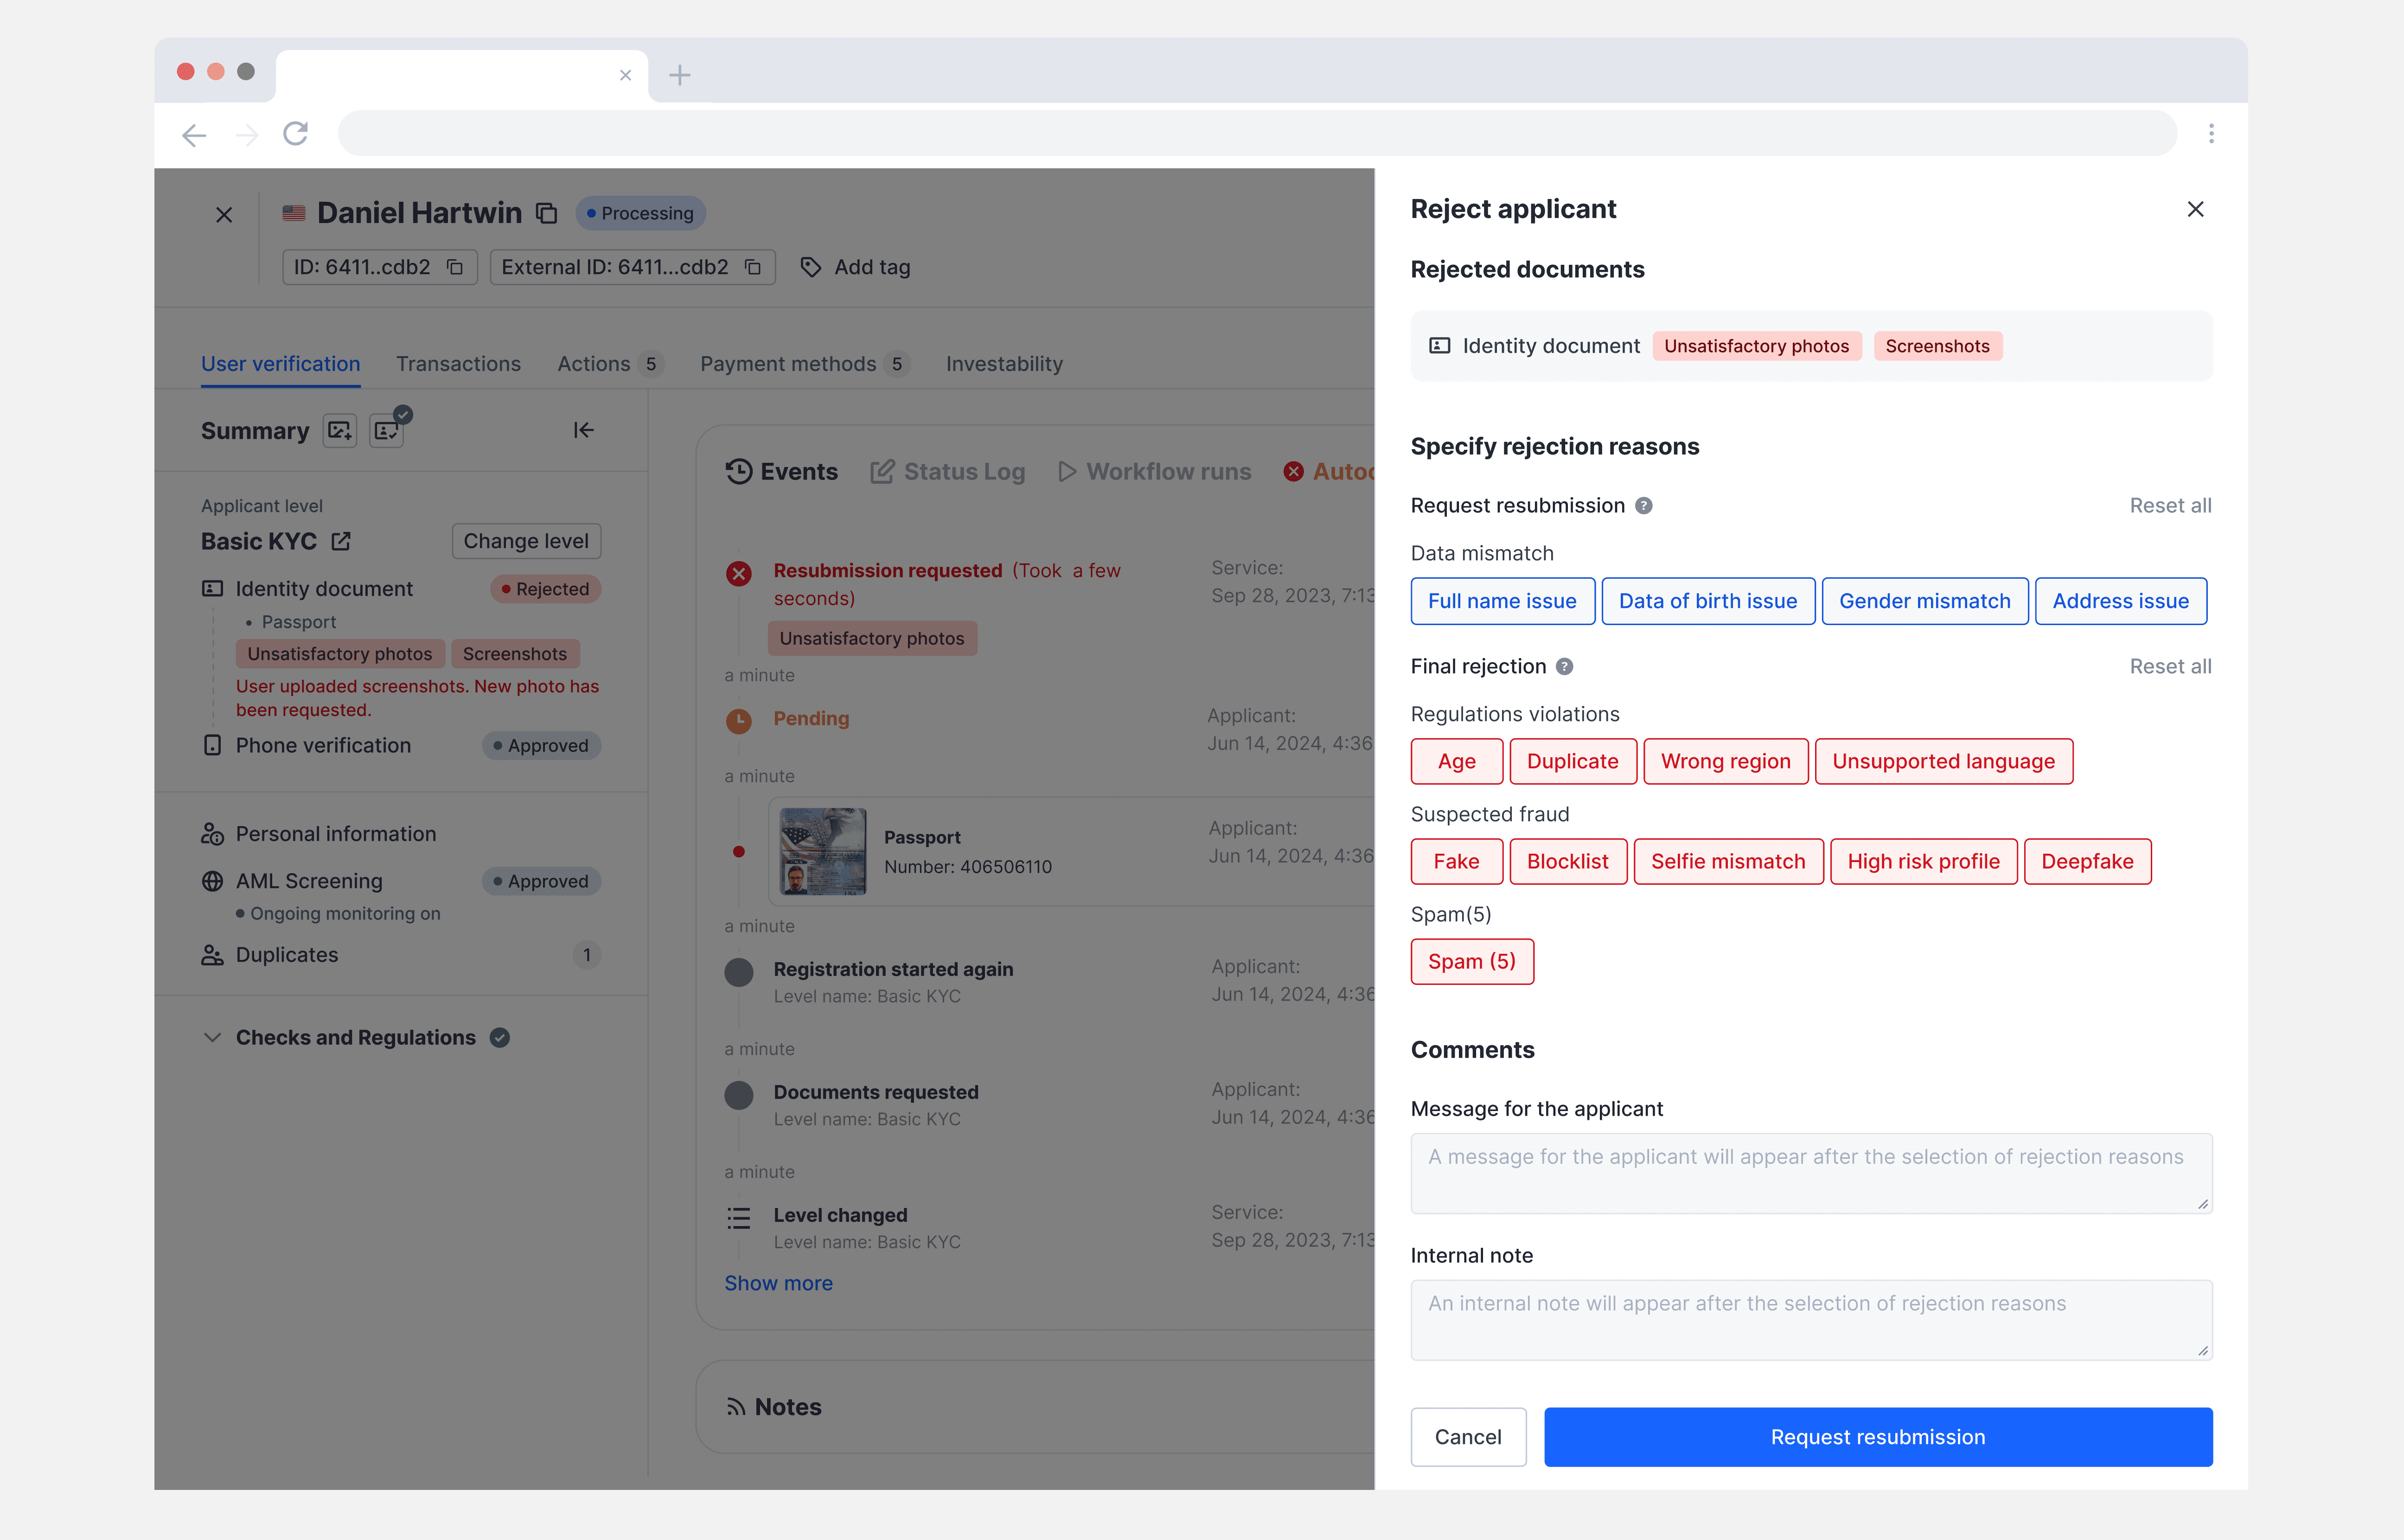The width and height of the screenshot is (2404, 1540).
Task: Open the Investability tab
Action: tap(1004, 364)
